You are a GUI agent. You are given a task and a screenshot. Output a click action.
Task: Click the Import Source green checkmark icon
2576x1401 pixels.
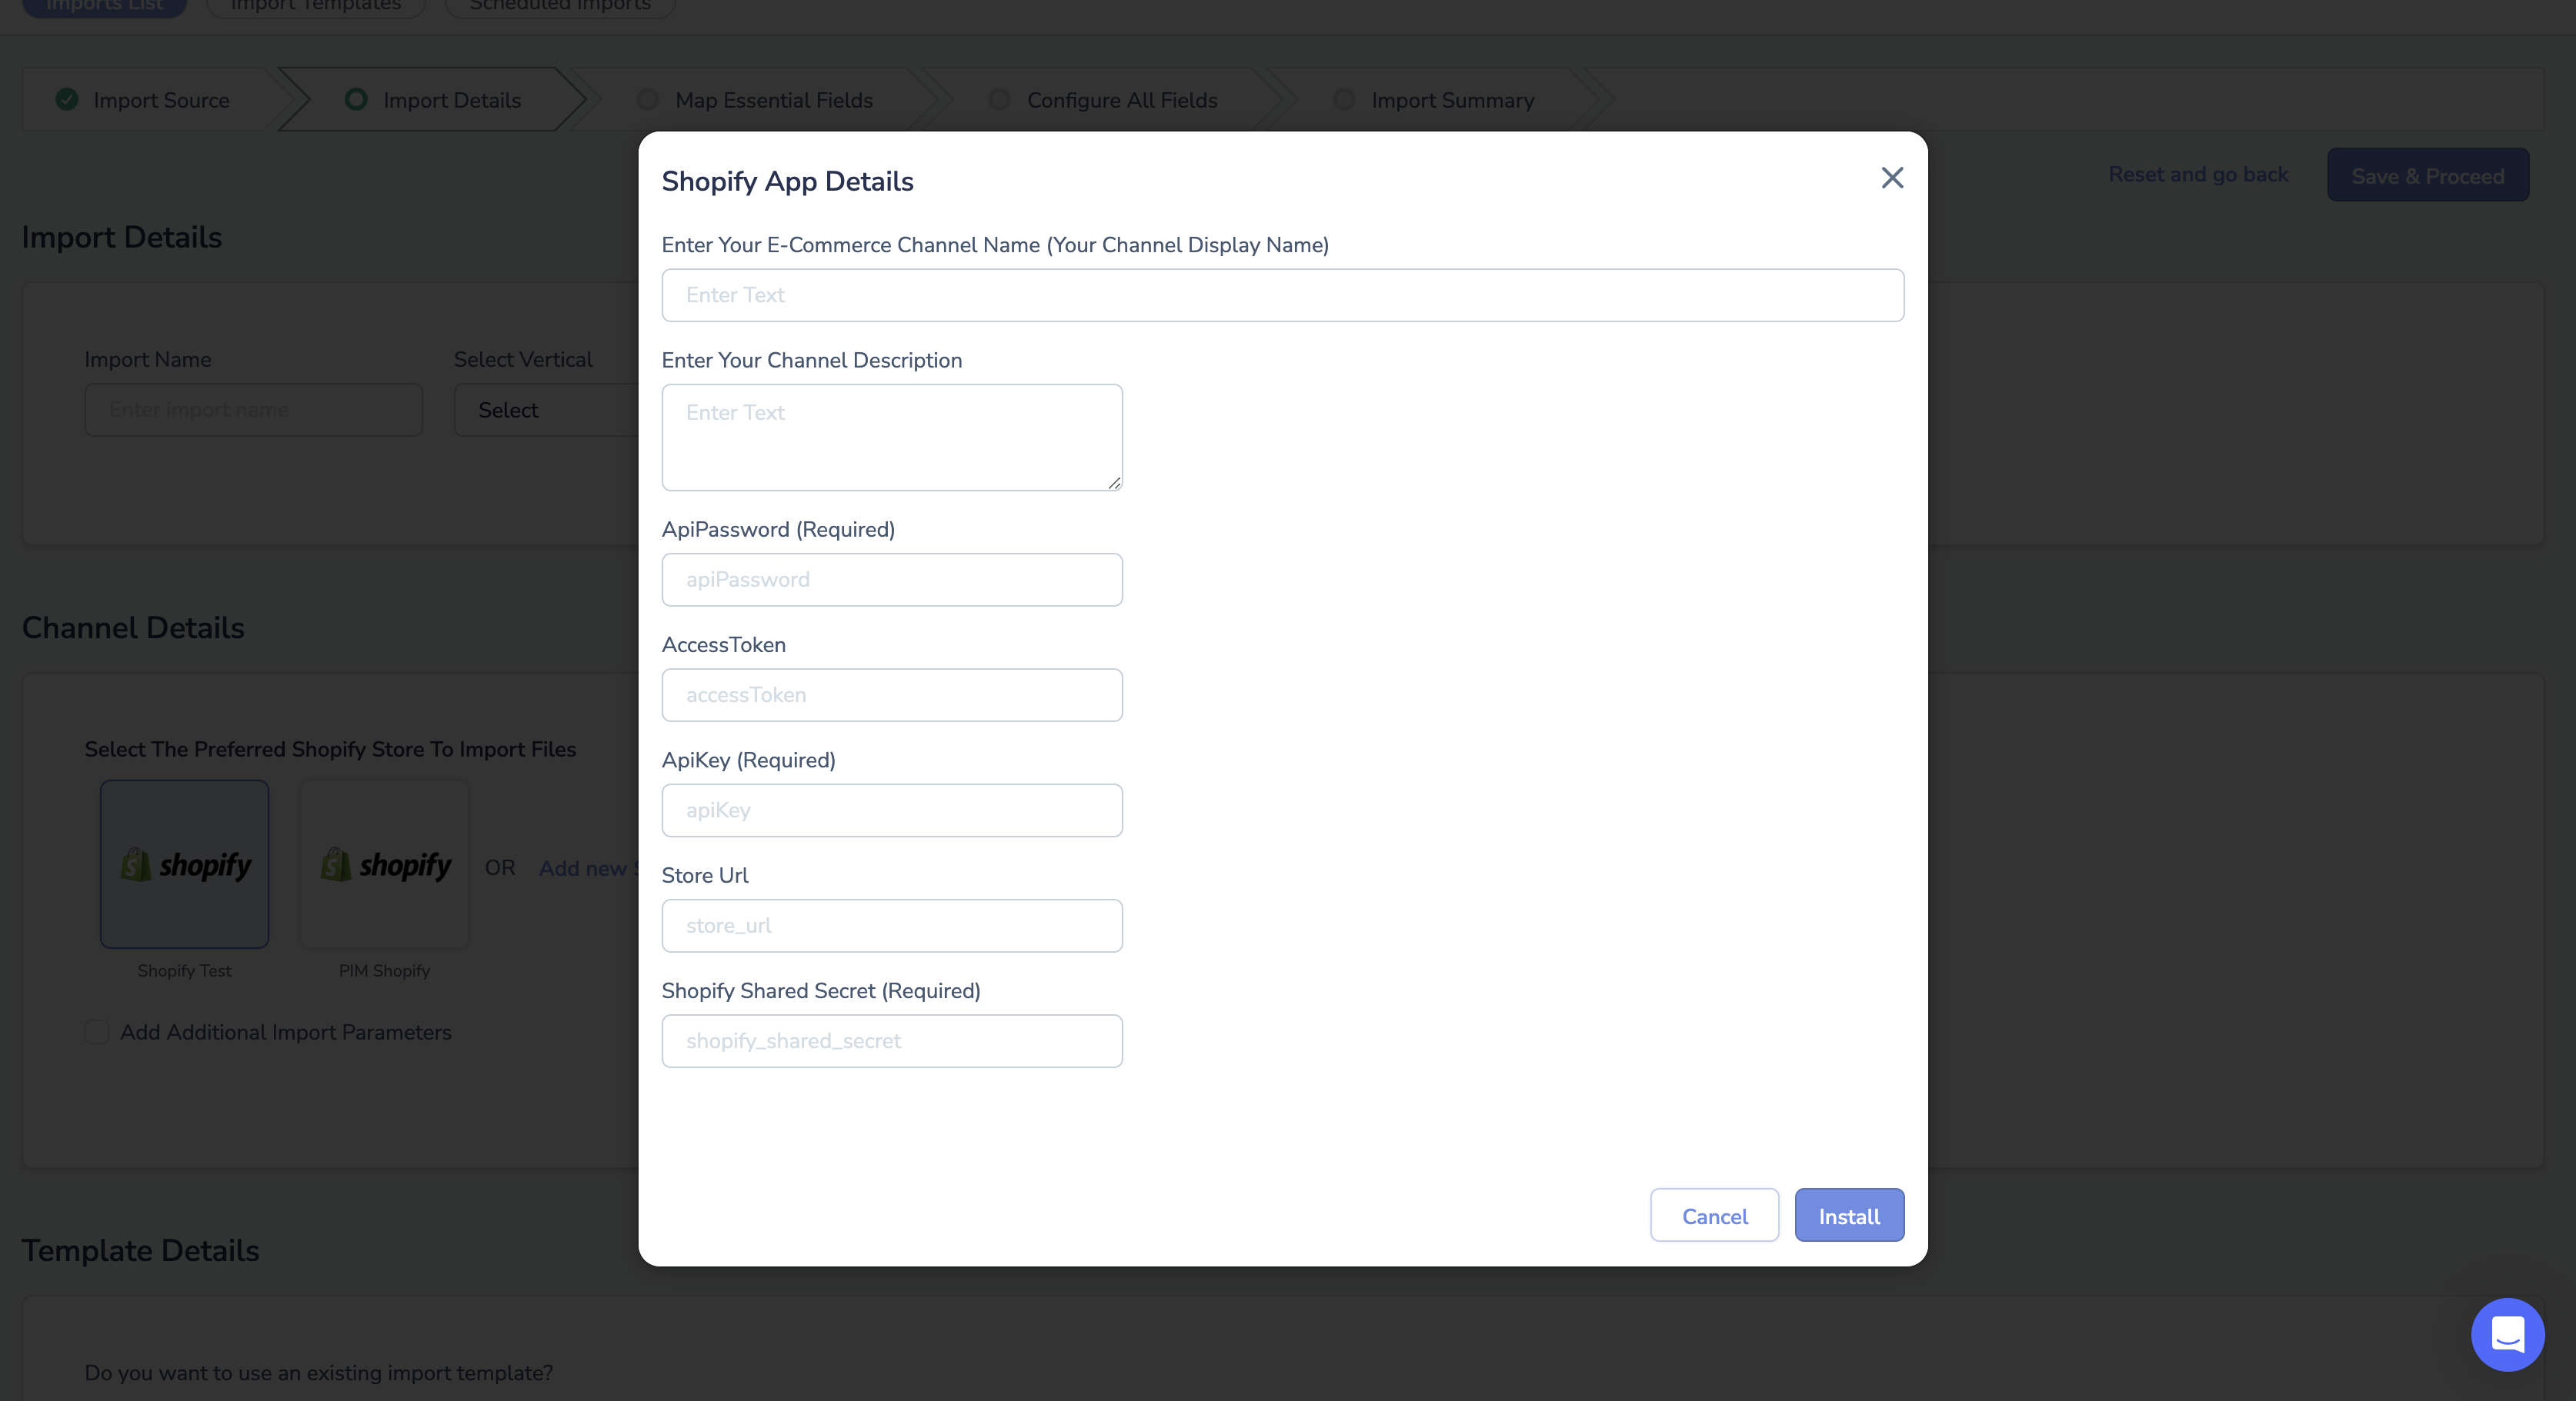pyautogui.click(x=67, y=100)
